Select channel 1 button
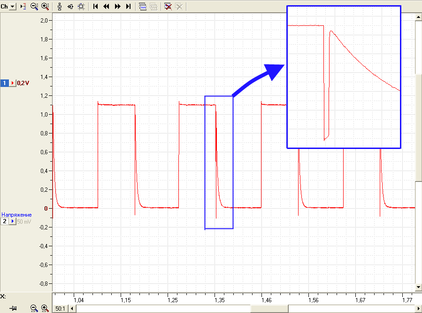 pyautogui.click(x=5, y=83)
